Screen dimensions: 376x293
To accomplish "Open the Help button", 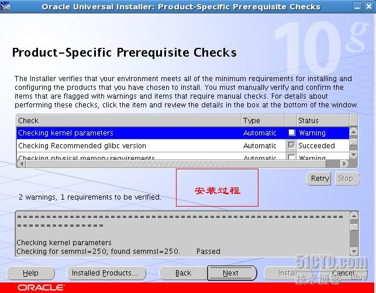I will (30, 273).
